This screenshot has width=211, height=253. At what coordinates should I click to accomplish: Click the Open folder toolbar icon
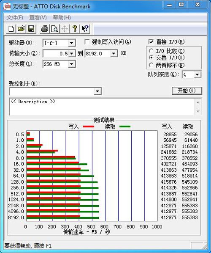pos(21,29)
